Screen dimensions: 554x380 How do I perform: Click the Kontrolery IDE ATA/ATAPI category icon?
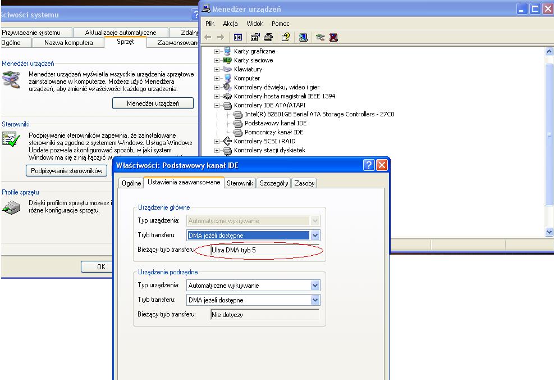[x=227, y=105]
